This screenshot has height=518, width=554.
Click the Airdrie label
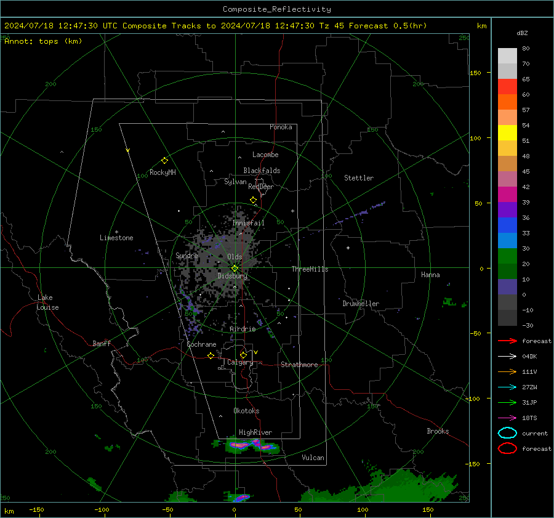click(243, 329)
